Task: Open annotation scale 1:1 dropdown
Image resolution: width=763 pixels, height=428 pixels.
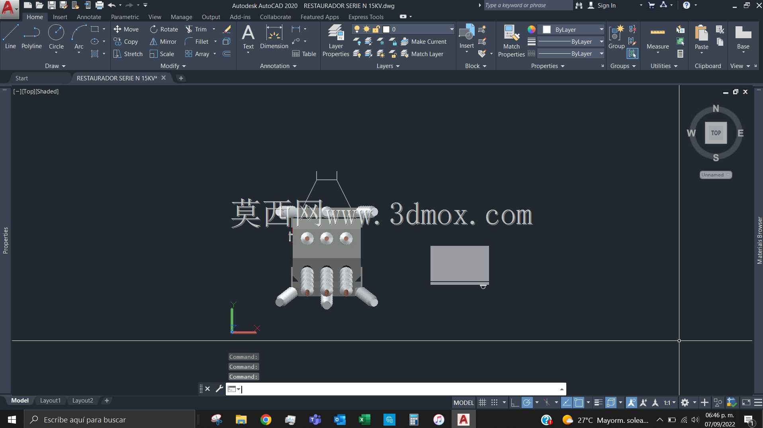Action: [x=670, y=403]
